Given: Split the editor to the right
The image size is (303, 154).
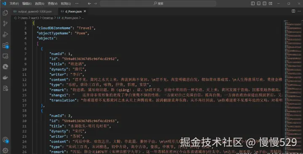Looking at the screenshot, I should coord(293,11).
